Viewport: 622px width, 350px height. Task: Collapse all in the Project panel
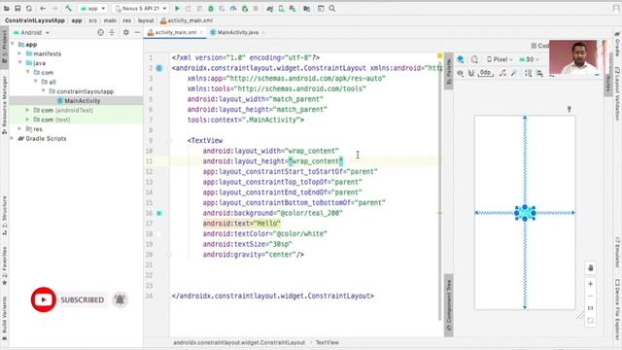pyautogui.click(x=112, y=32)
